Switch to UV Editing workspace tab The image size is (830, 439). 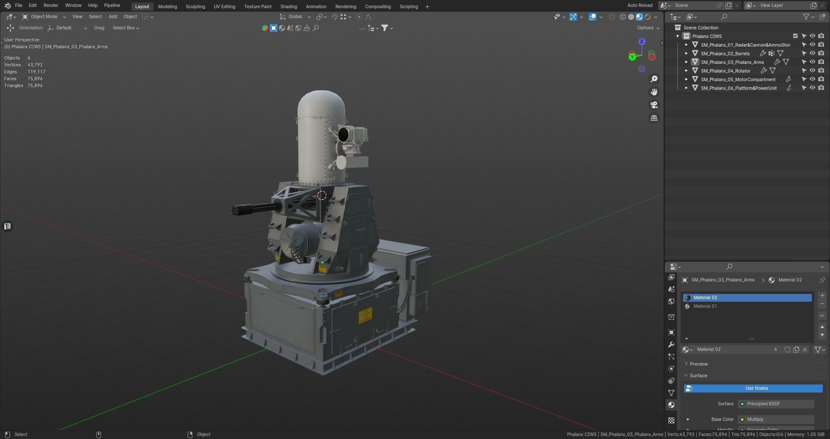(224, 6)
